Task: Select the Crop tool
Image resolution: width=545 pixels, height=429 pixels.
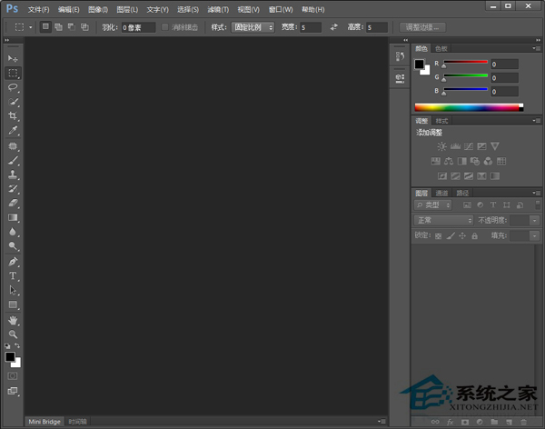Action: tap(13, 116)
